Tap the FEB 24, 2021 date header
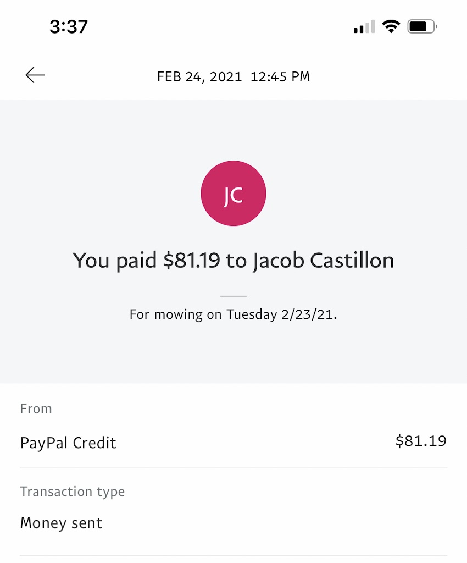467x563 pixels. point(199,76)
